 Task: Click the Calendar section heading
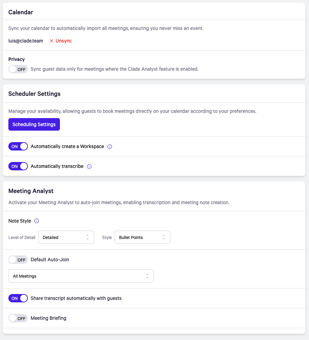21,12
